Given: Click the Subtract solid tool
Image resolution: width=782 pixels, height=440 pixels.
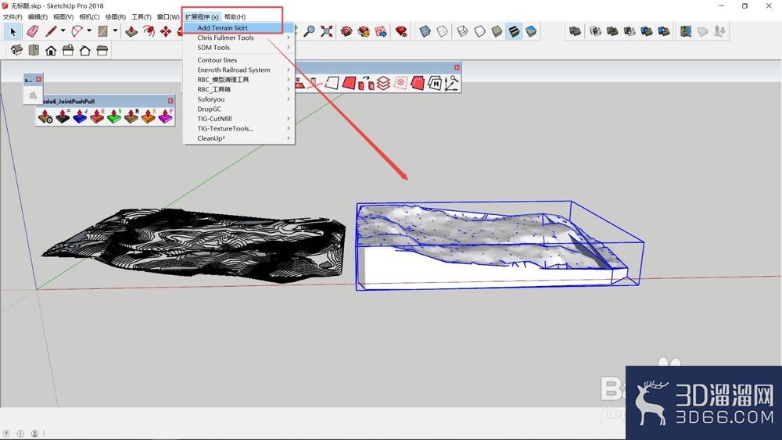Looking at the screenshot, I should (x=630, y=31).
